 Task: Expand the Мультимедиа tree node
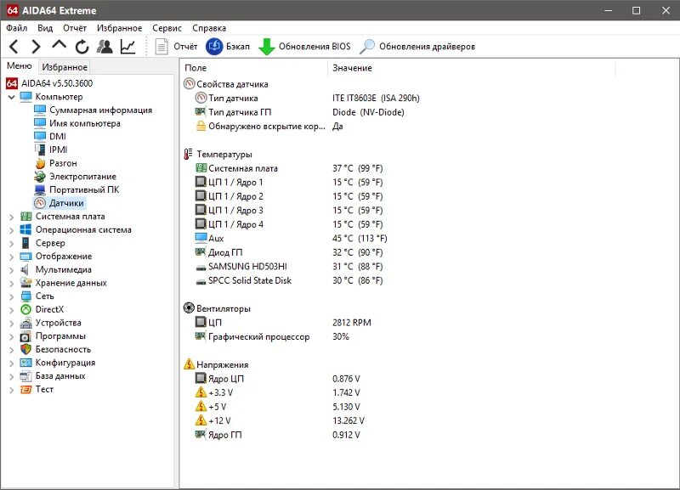12,270
